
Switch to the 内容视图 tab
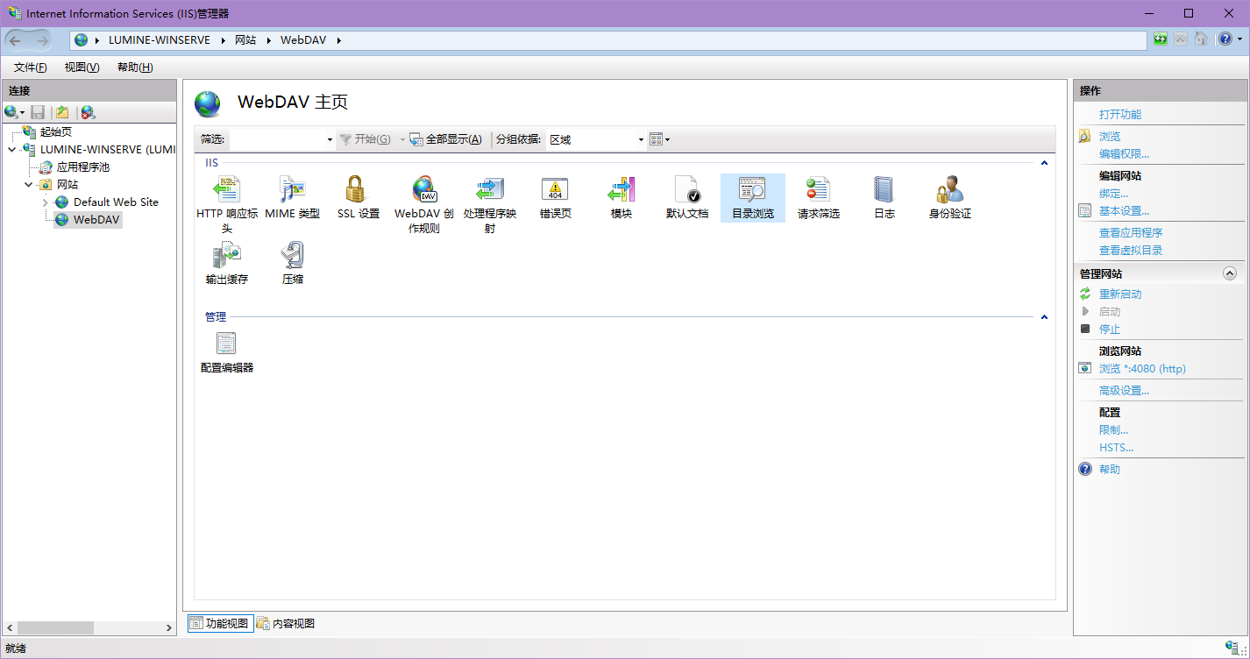click(286, 624)
